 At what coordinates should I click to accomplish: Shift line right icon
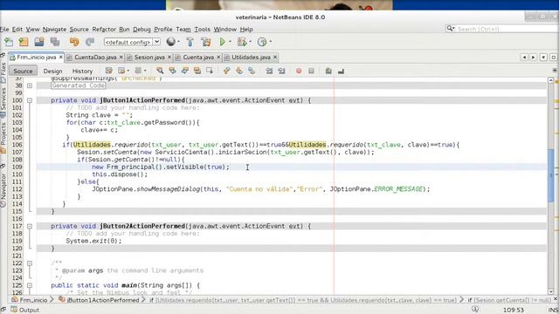tap(281, 71)
